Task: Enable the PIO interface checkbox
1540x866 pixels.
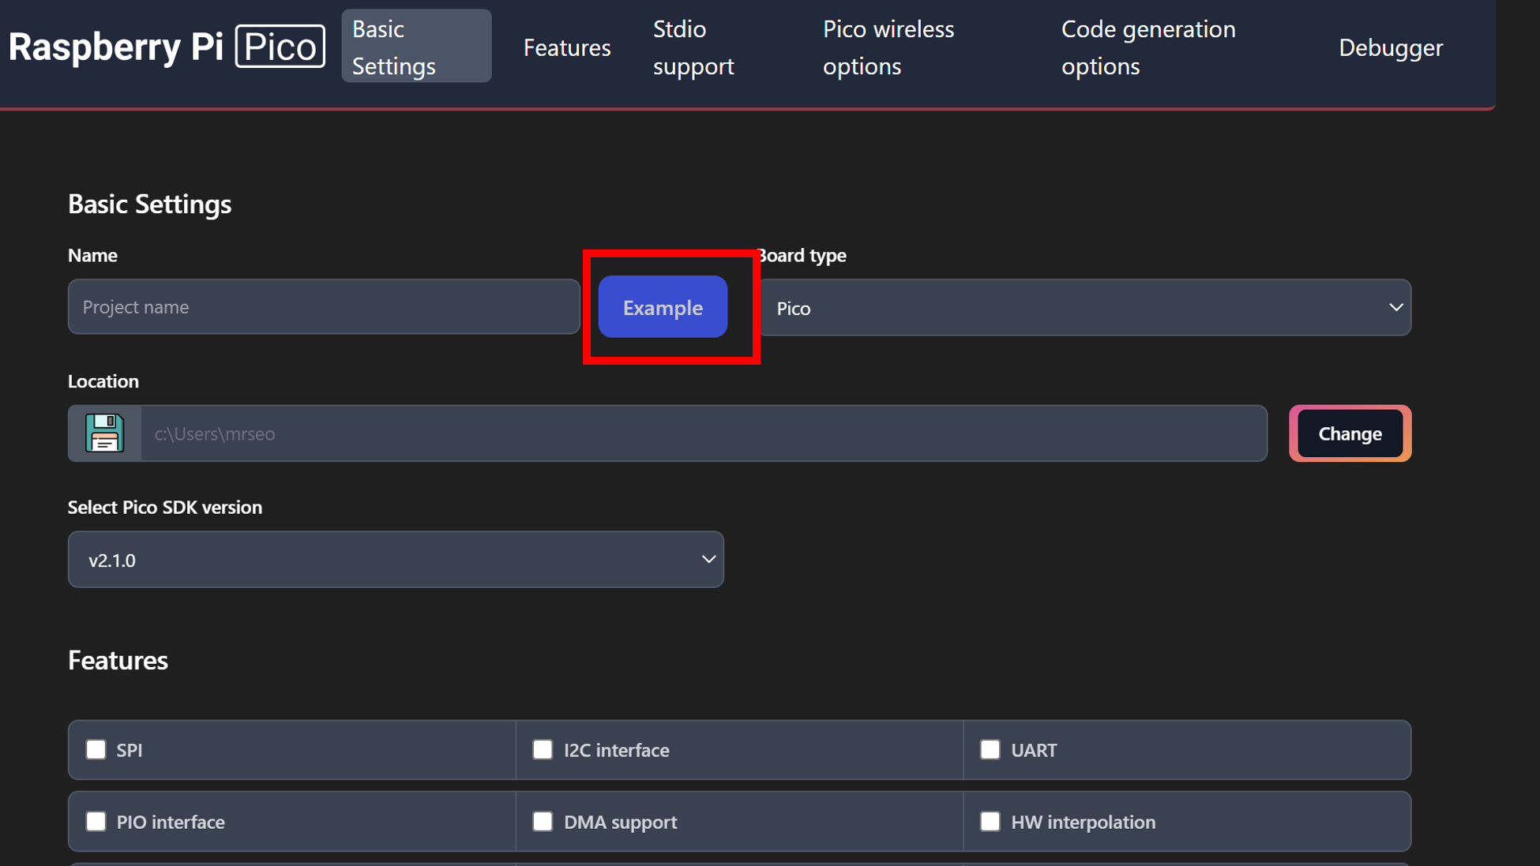Action: [96, 821]
